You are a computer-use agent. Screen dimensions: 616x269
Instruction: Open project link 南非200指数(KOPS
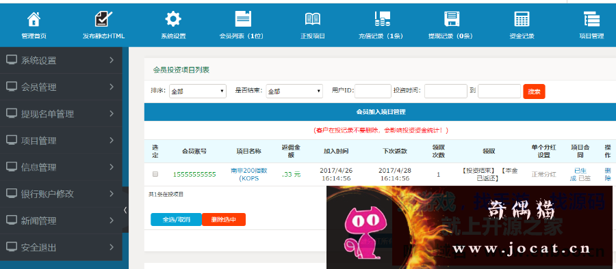pyautogui.click(x=248, y=175)
